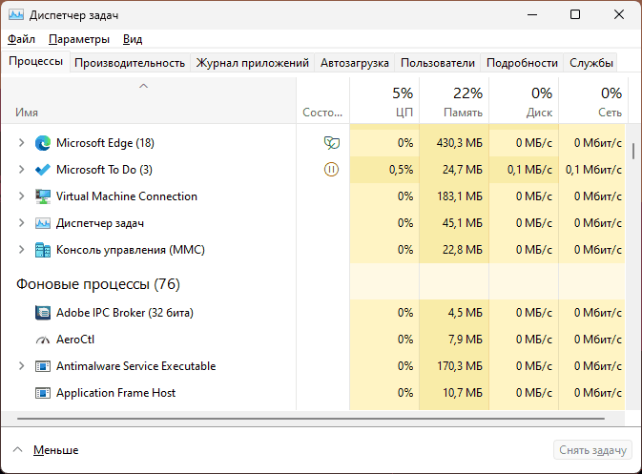Click the 0,5% CPU value
The height and width of the screenshot is (474, 642).
(401, 170)
